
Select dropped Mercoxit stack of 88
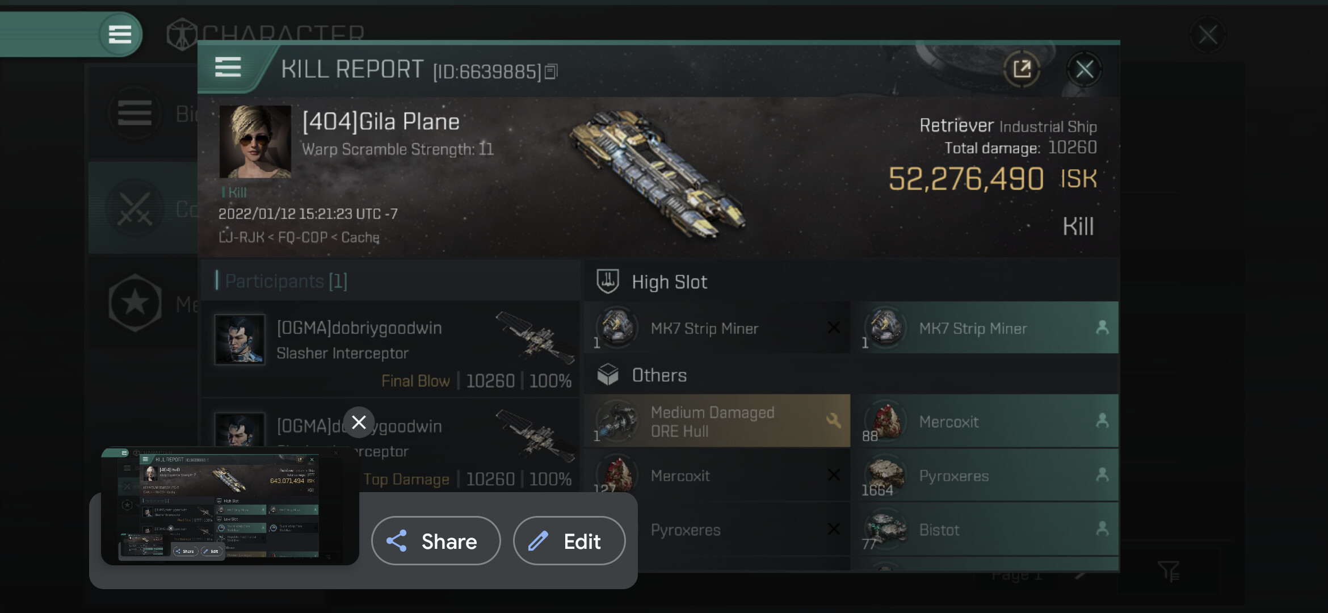click(x=987, y=422)
